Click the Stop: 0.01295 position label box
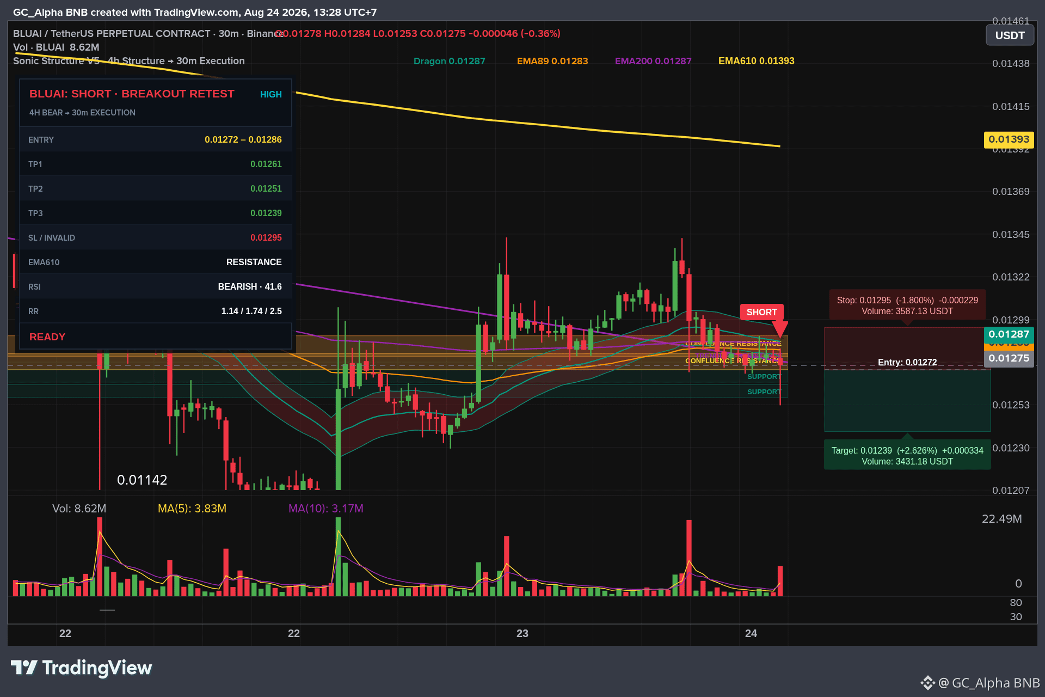The width and height of the screenshot is (1045, 697). tap(907, 305)
